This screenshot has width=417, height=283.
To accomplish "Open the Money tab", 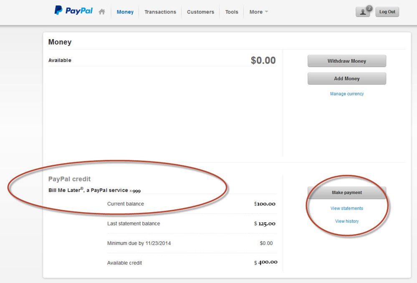I will 125,12.
